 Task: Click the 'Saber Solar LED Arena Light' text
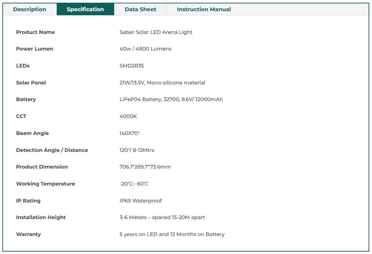[x=156, y=32]
